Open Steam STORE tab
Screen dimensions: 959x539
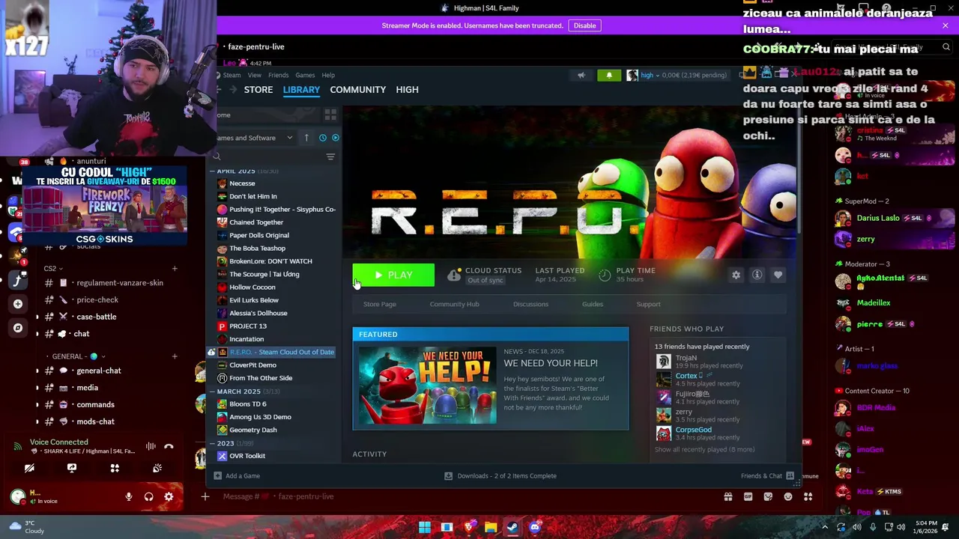(258, 90)
